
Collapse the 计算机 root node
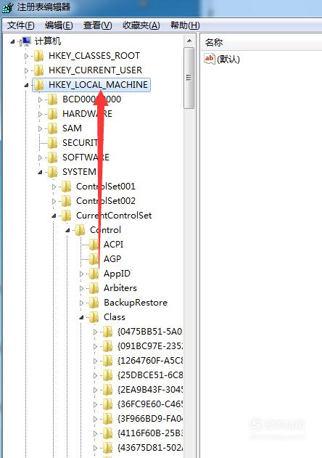coord(12,42)
